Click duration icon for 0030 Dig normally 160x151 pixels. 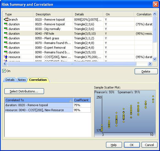click(x=6, y=29)
